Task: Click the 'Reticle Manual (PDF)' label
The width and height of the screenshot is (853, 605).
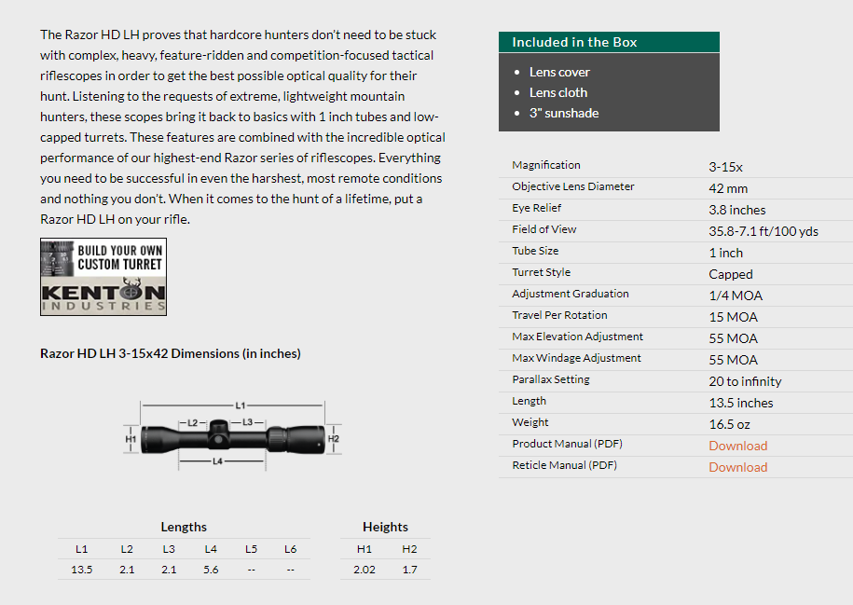Action: coord(564,465)
